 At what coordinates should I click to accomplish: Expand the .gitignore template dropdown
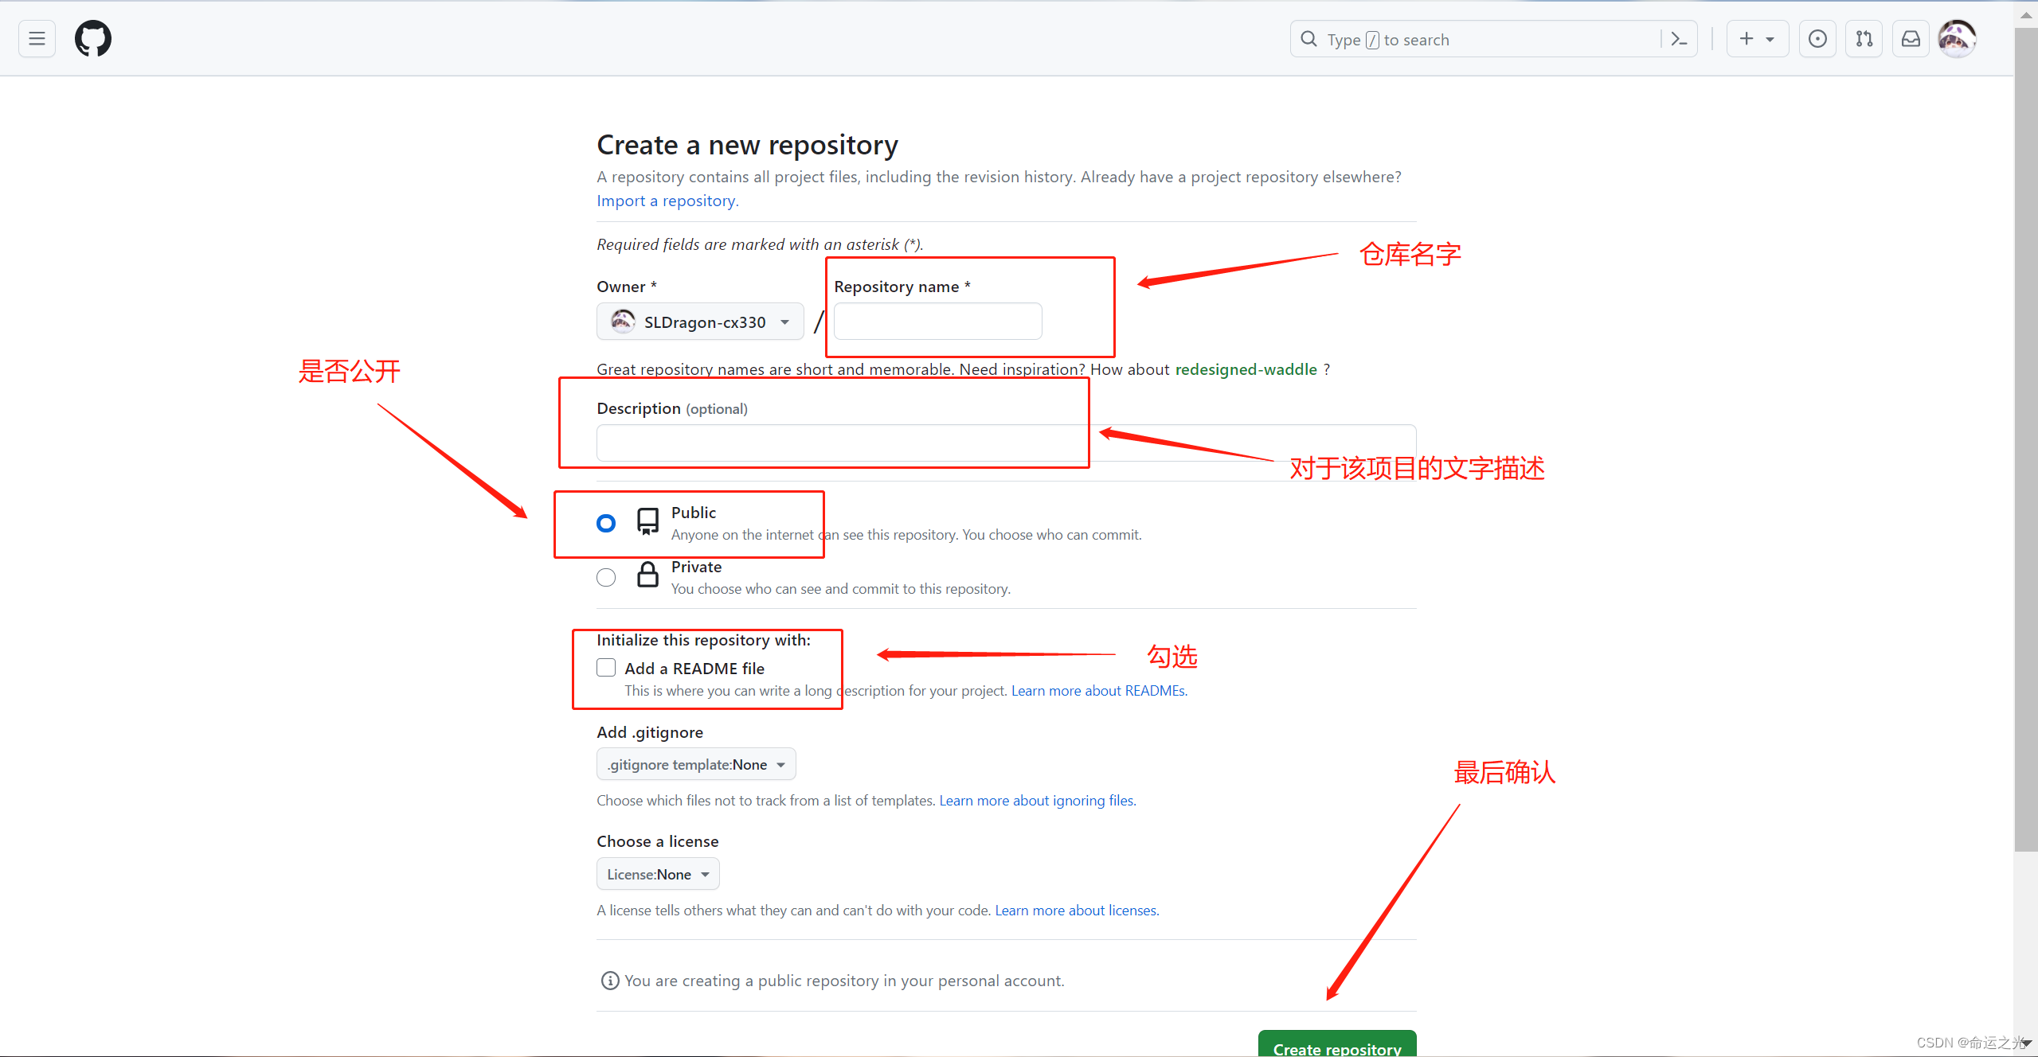696,764
